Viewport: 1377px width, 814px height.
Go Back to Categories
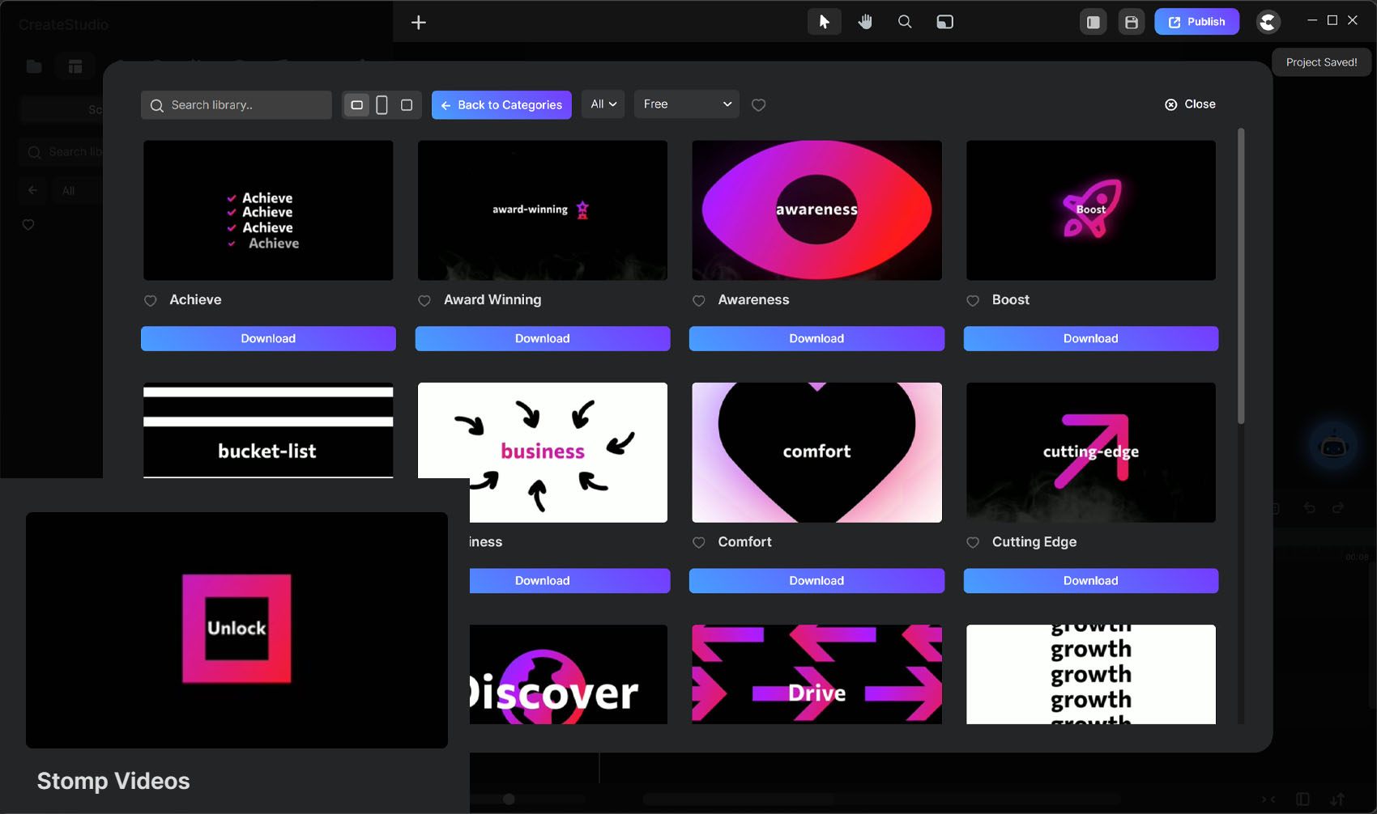[x=501, y=105]
